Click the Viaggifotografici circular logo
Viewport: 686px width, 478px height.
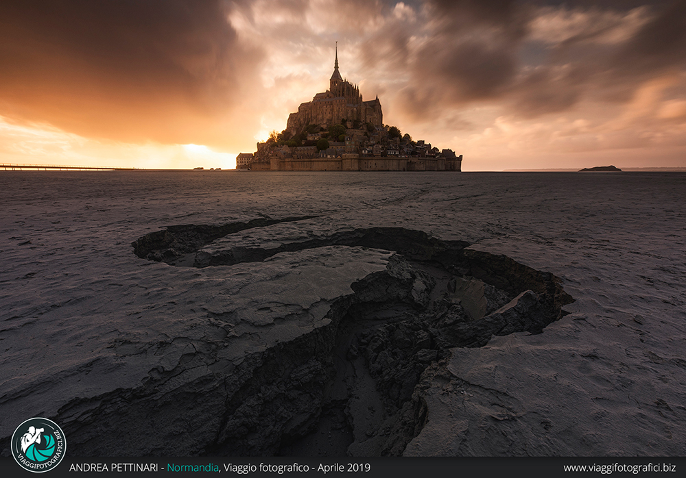[x=38, y=444]
